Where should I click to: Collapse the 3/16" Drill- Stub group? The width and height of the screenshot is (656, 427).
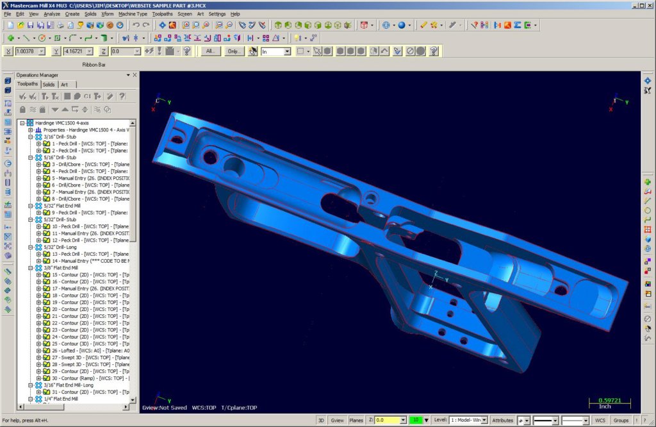coord(31,137)
